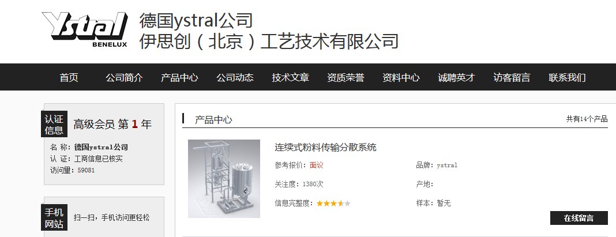This screenshot has height=237, width=616.
Task: Click the 在线留言 button
Action: (x=579, y=218)
